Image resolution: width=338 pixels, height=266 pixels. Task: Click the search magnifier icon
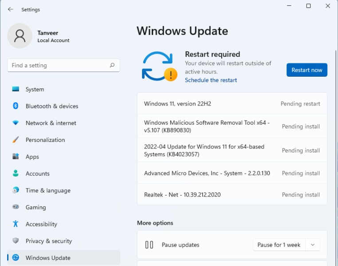pos(112,65)
